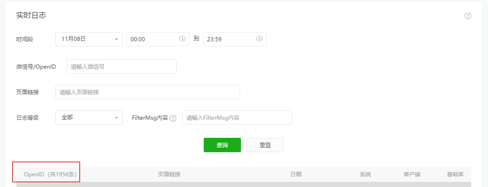Click the 基础库 column header

tap(455, 174)
